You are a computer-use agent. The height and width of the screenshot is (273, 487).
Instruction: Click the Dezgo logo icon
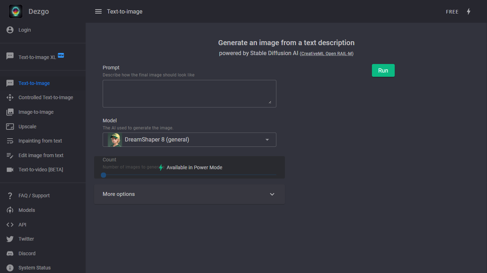(x=16, y=11)
